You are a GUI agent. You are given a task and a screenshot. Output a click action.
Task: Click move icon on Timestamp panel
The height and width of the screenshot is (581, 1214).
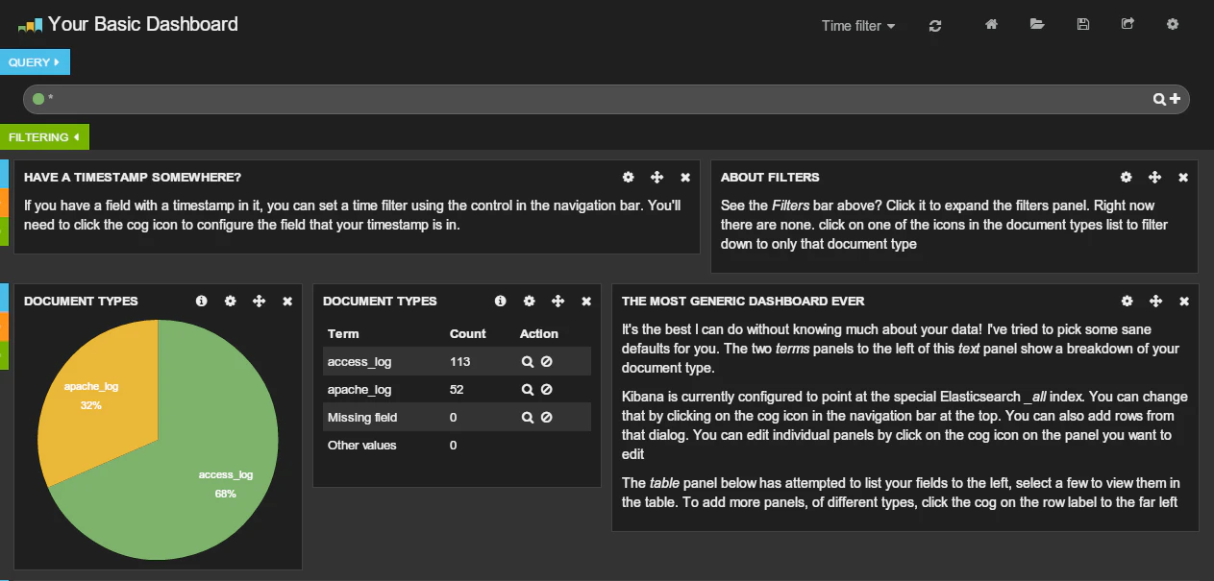[657, 177]
